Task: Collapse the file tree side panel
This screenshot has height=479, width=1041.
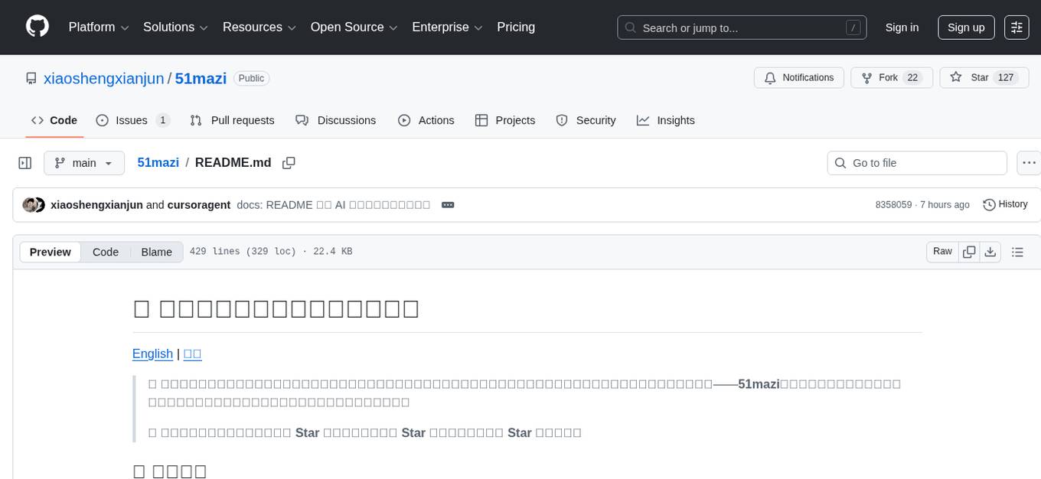Action: tap(25, 163)
